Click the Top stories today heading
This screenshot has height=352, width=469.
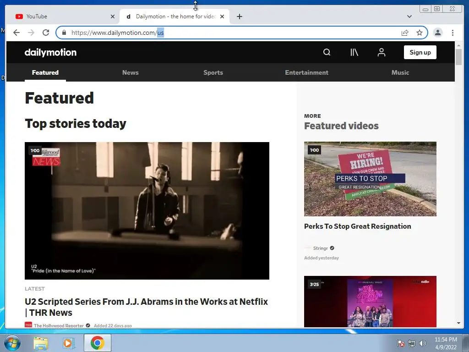pos(76,124)
